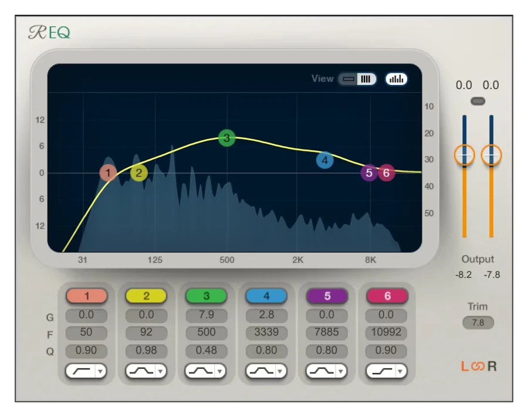
Task: Click band 5 gain field
Action: [x=326, y=315]
